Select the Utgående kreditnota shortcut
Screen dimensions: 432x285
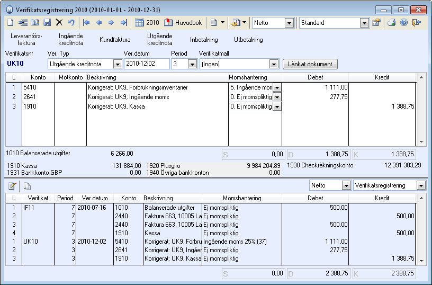point(159,39)
